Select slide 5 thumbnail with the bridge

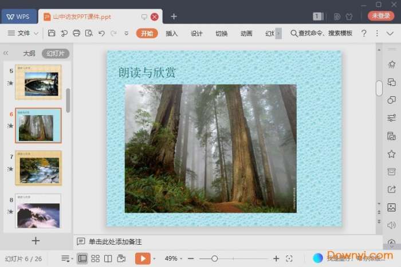click(x=38, y=82)
